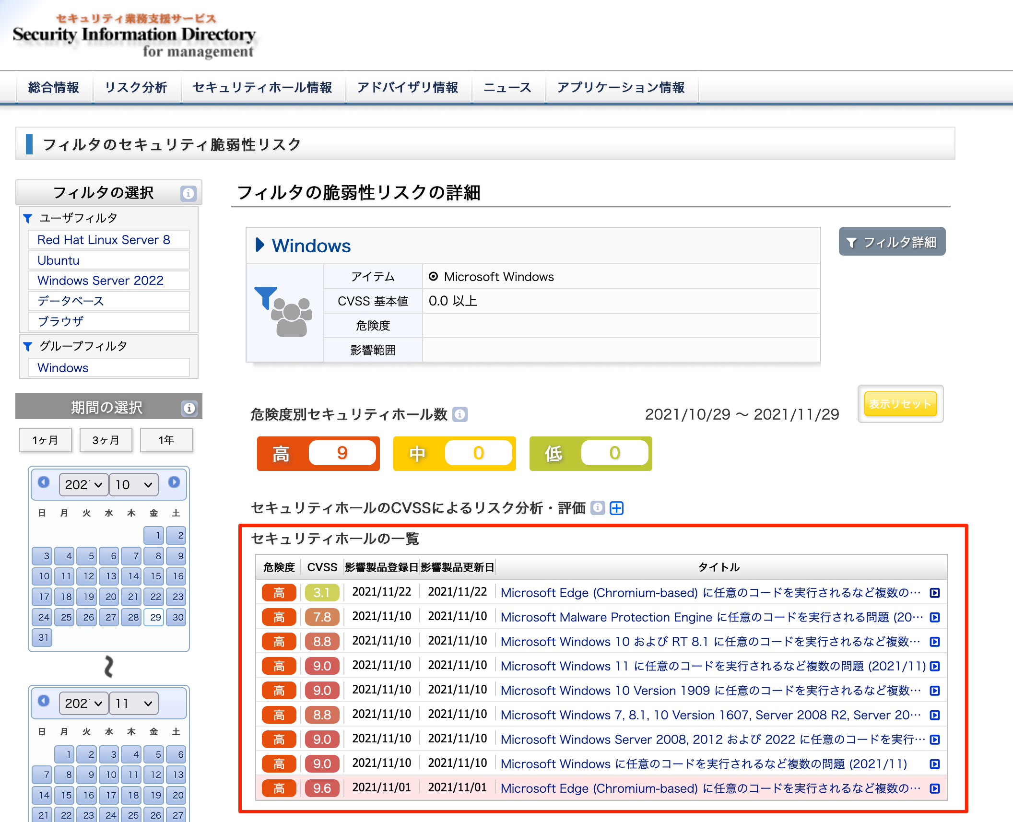Screen dimensions: 1013x822
Task: Open info icon beside 期間の選択 header
Action: click(x=189, y=408)
